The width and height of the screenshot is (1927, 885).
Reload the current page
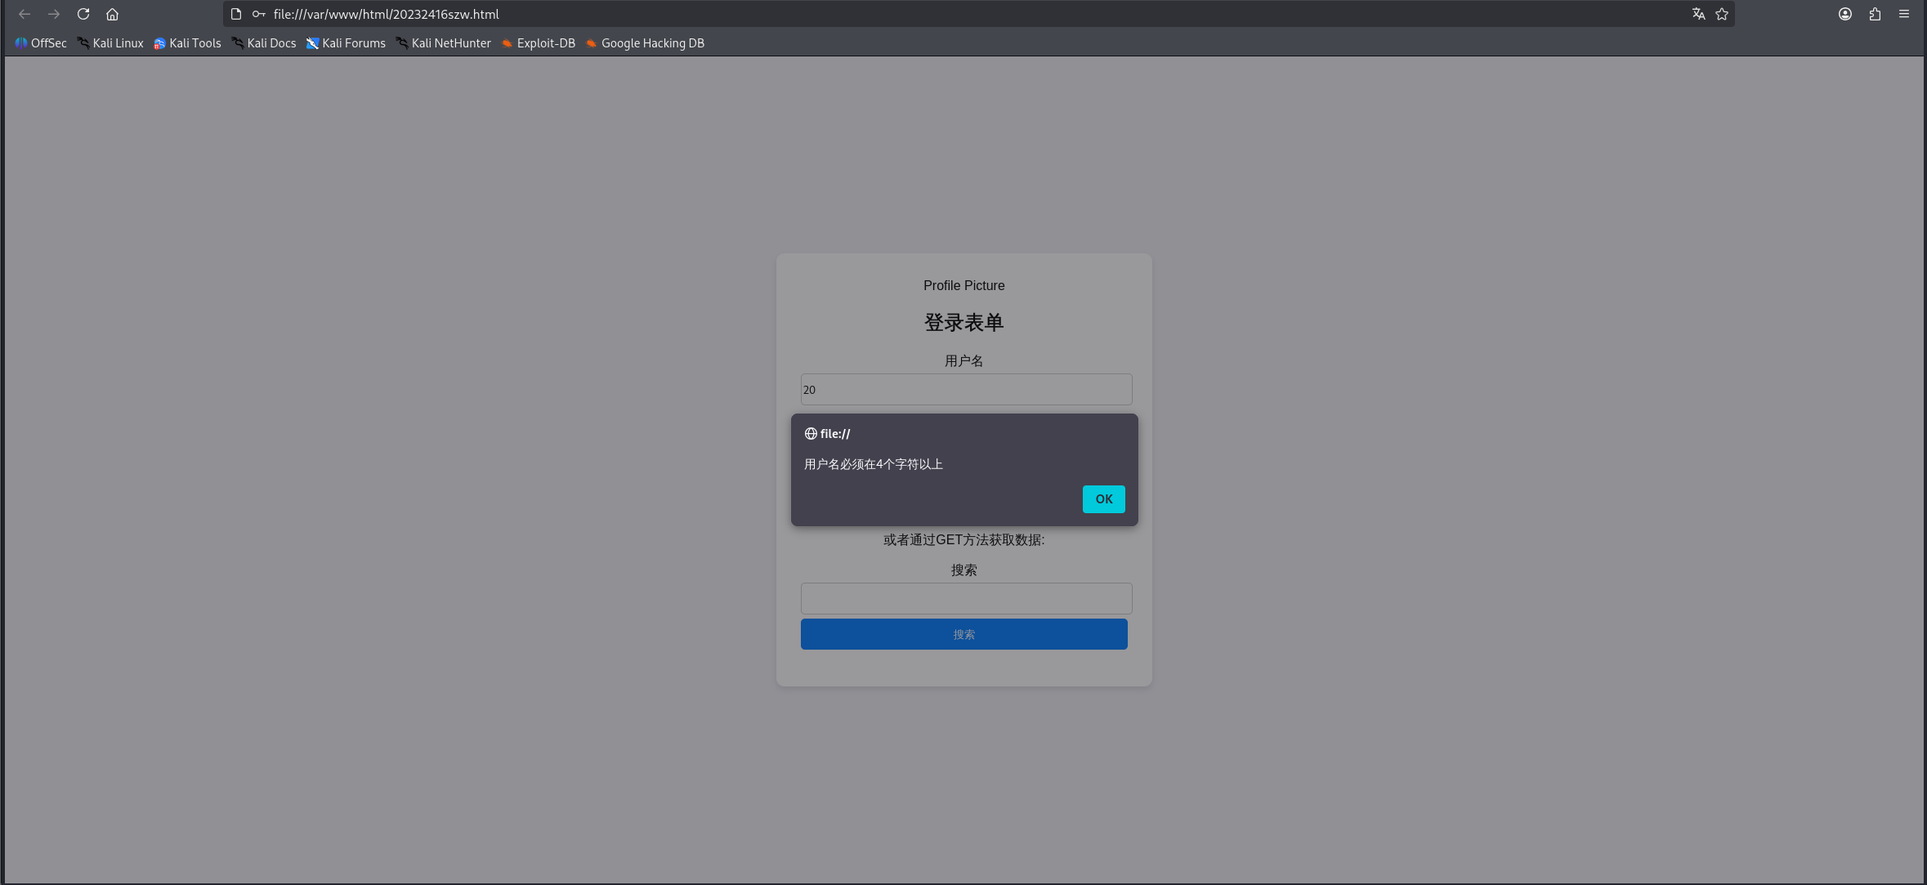click(83, 14)
